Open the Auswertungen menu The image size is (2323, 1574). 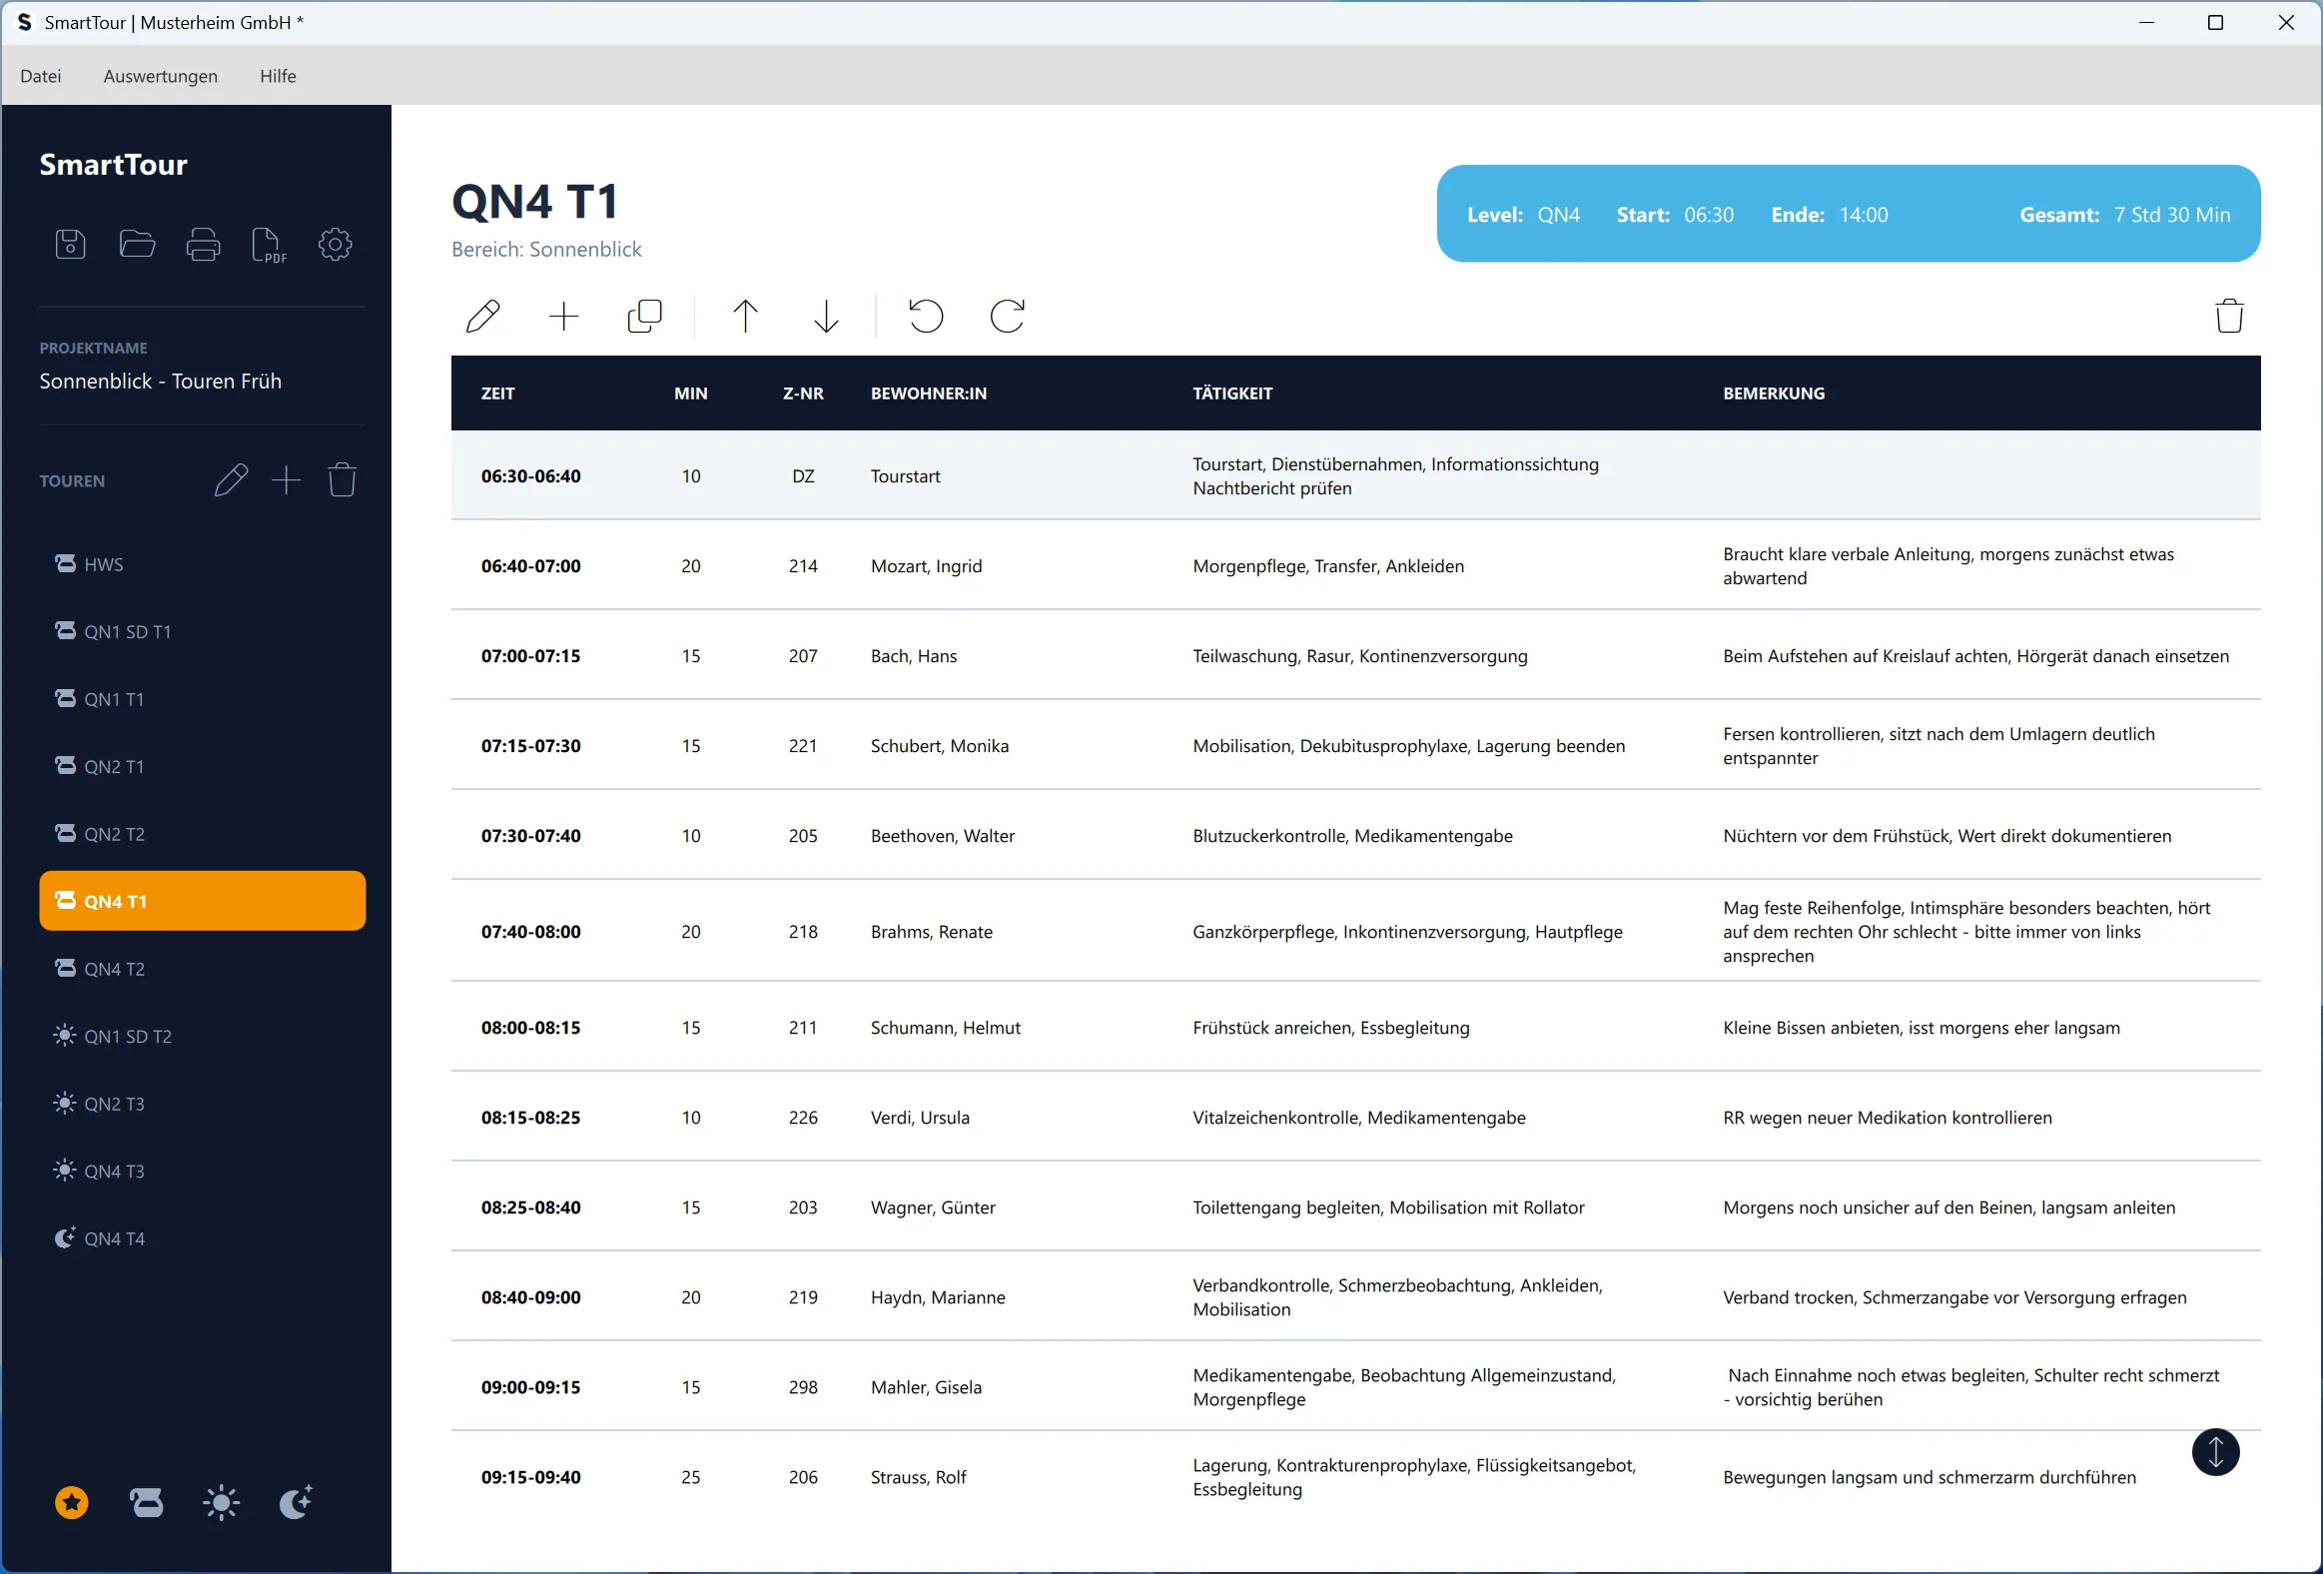coord(160,76)
